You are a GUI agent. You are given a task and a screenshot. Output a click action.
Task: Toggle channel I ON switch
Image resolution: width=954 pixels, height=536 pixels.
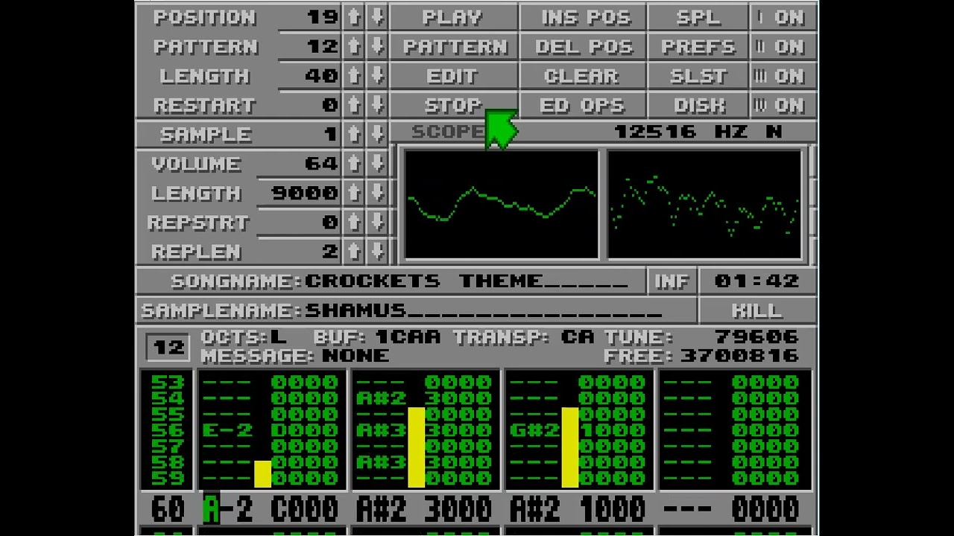point(783,17)
